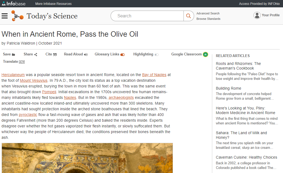Open Browse Standards
Screen dimensions: 283x173
(208, 19)
